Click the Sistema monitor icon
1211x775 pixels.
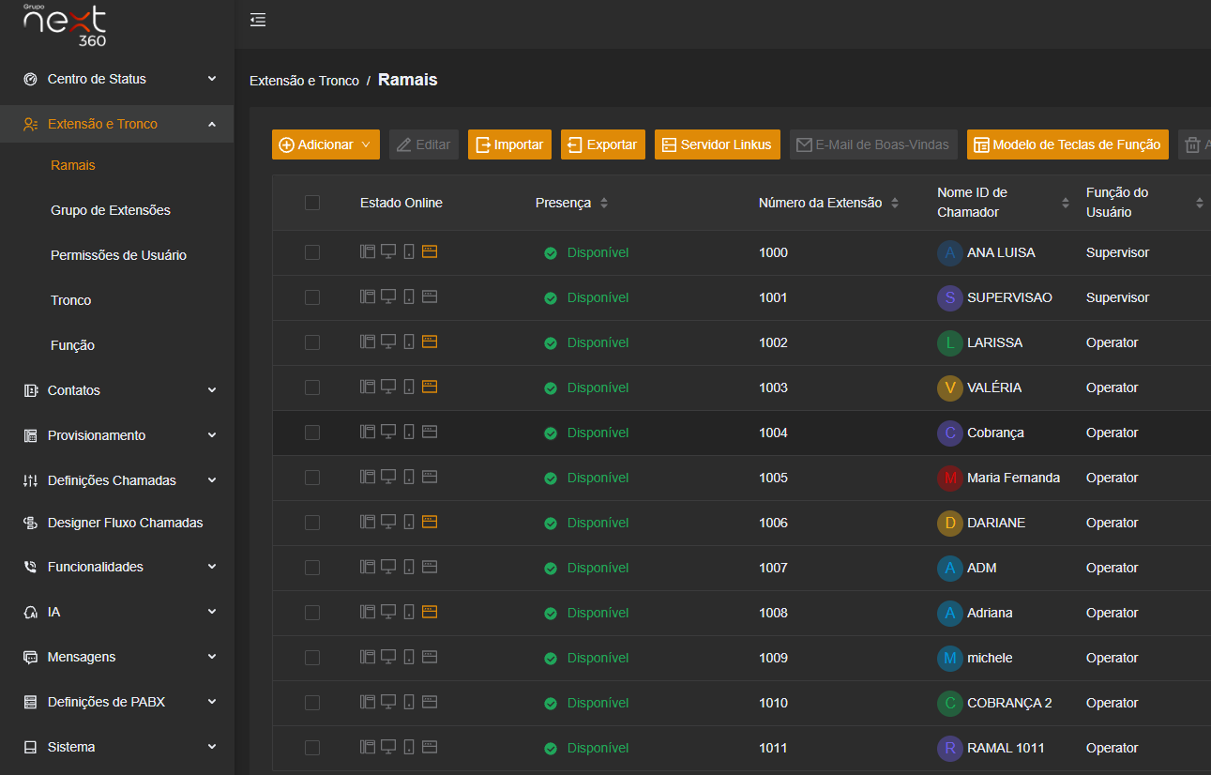(x=30, y=747)
